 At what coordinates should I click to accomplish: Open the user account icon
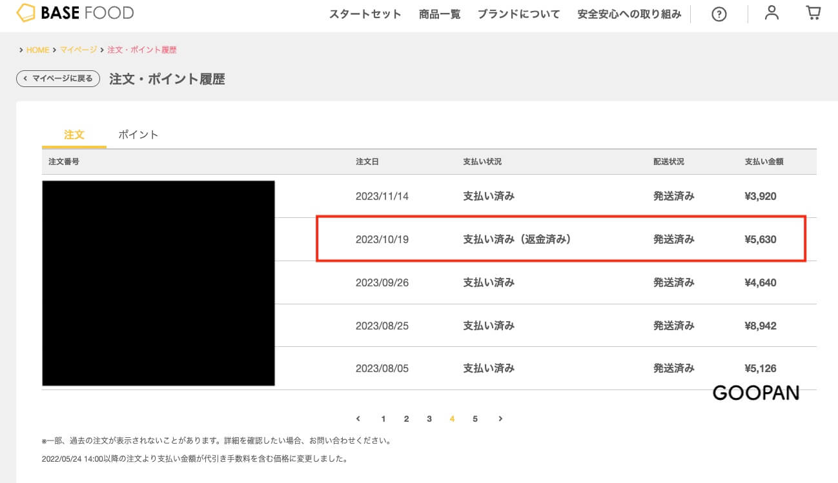772,13
